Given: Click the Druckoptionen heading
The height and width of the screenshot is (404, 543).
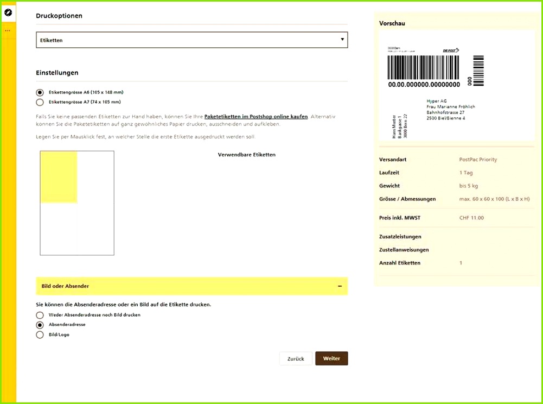Looking at the screenshot, I should 59,16.
